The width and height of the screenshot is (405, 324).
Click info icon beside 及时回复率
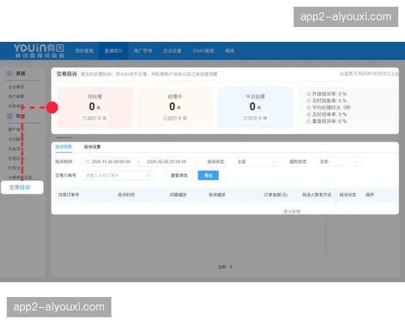point(308,101)
